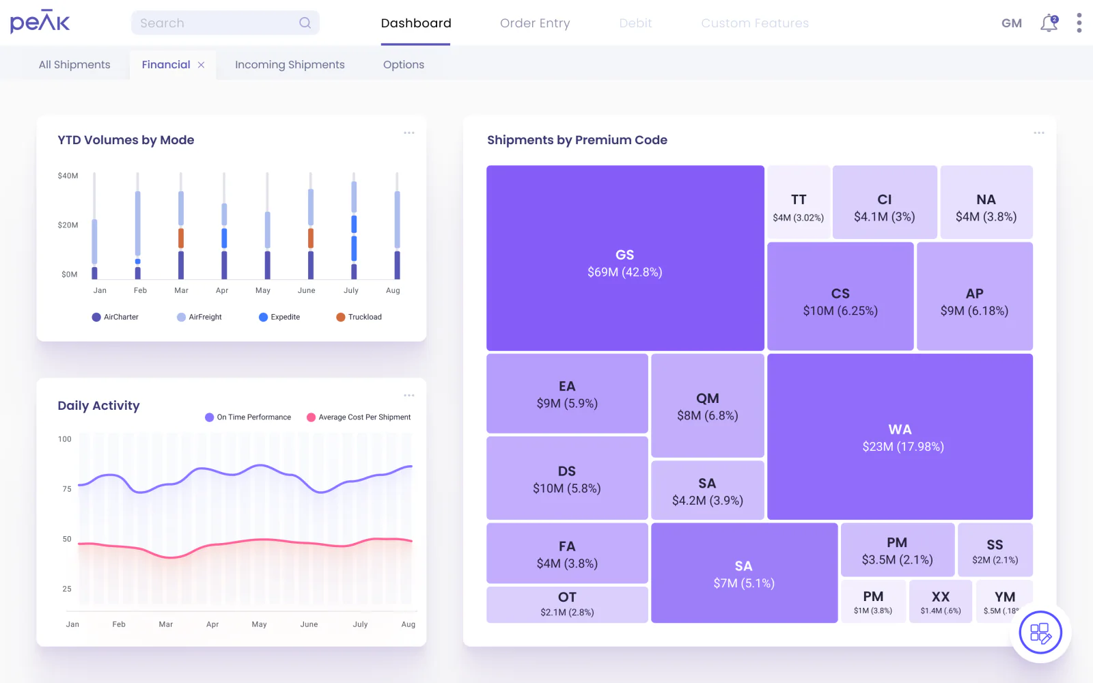This screenshot has height=683, width=1093.
Task: Click the FA $4M treemap tile
Action: 567,553
